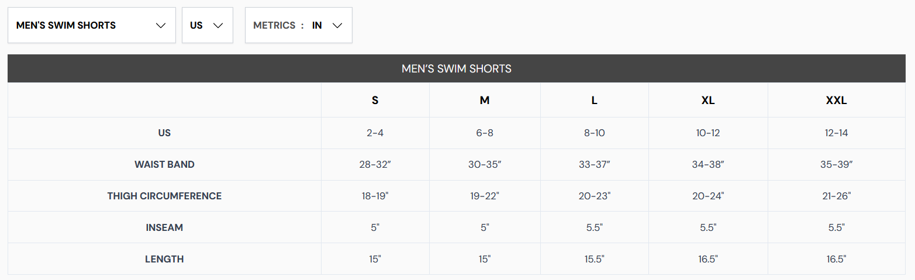Select the Length row label
The image size is (915, 280).
coord(164,259)
